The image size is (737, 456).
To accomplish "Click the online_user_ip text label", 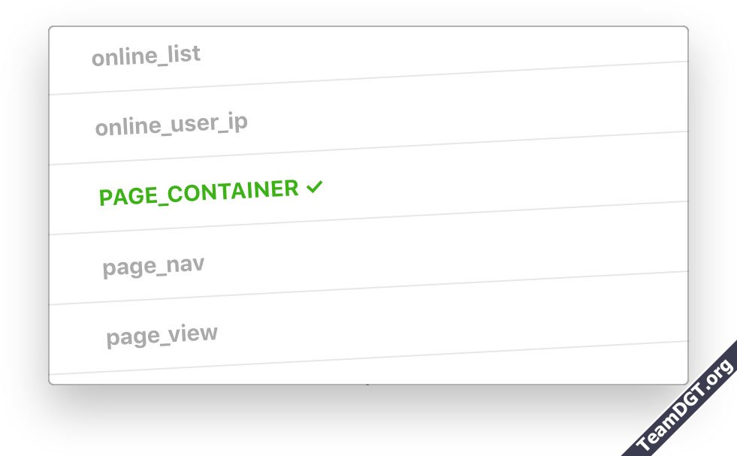I will click(x=171, y=124).
